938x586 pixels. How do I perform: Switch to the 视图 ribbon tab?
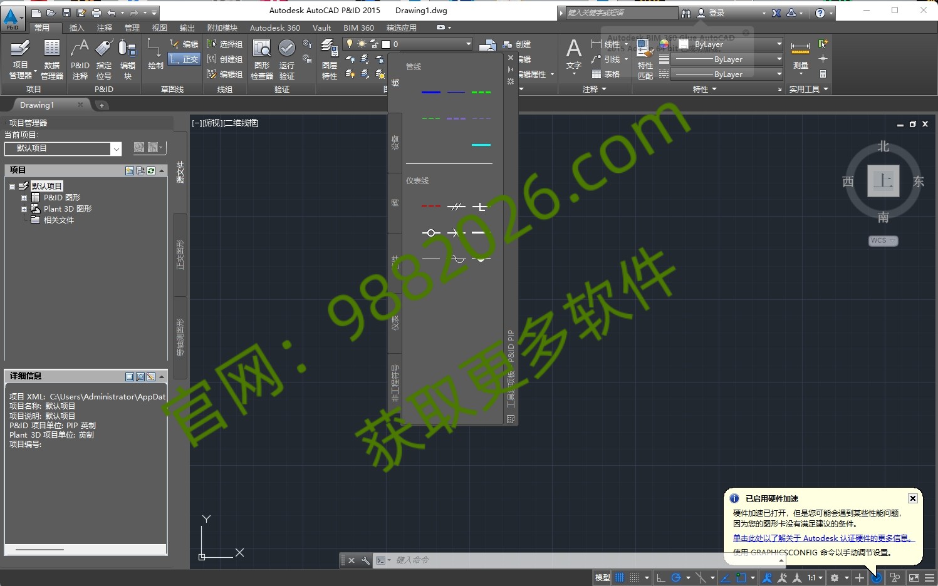point(159,28)
